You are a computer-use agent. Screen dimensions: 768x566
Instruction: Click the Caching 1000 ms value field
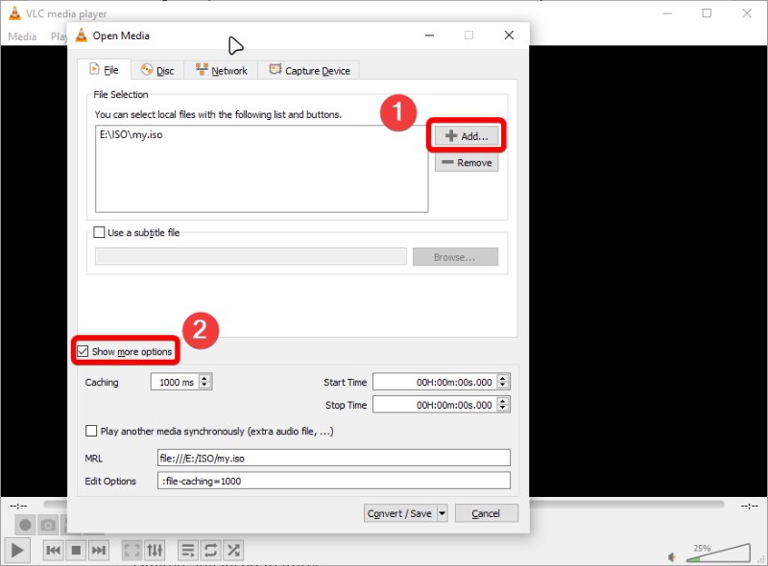click(x=176, y=382)
